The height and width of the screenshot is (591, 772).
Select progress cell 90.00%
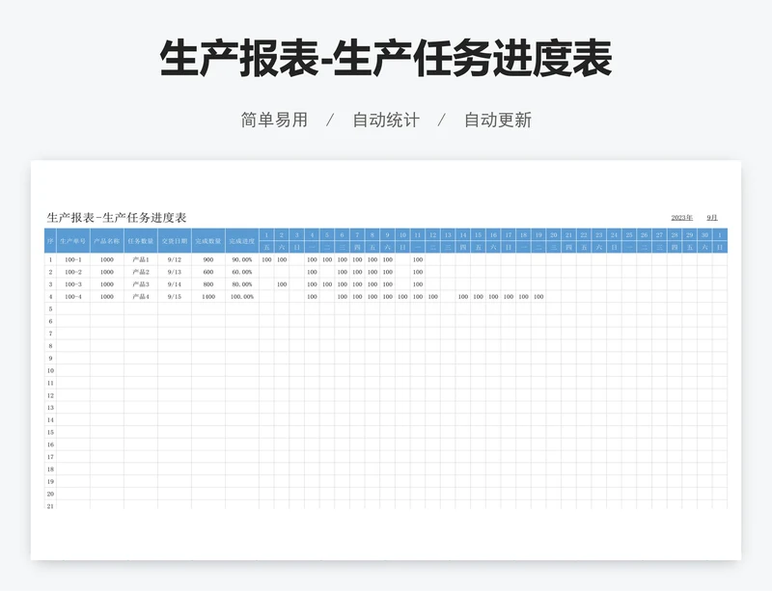(242, 259)
